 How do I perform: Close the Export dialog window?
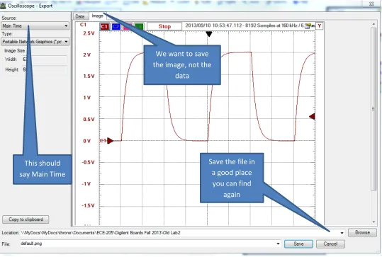pyautogui.click(x=371, y=4)
